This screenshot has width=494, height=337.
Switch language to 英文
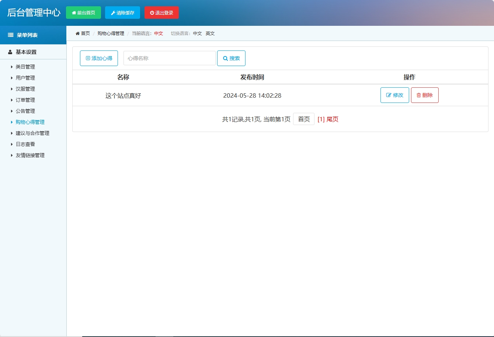click(x=210, y=33)
